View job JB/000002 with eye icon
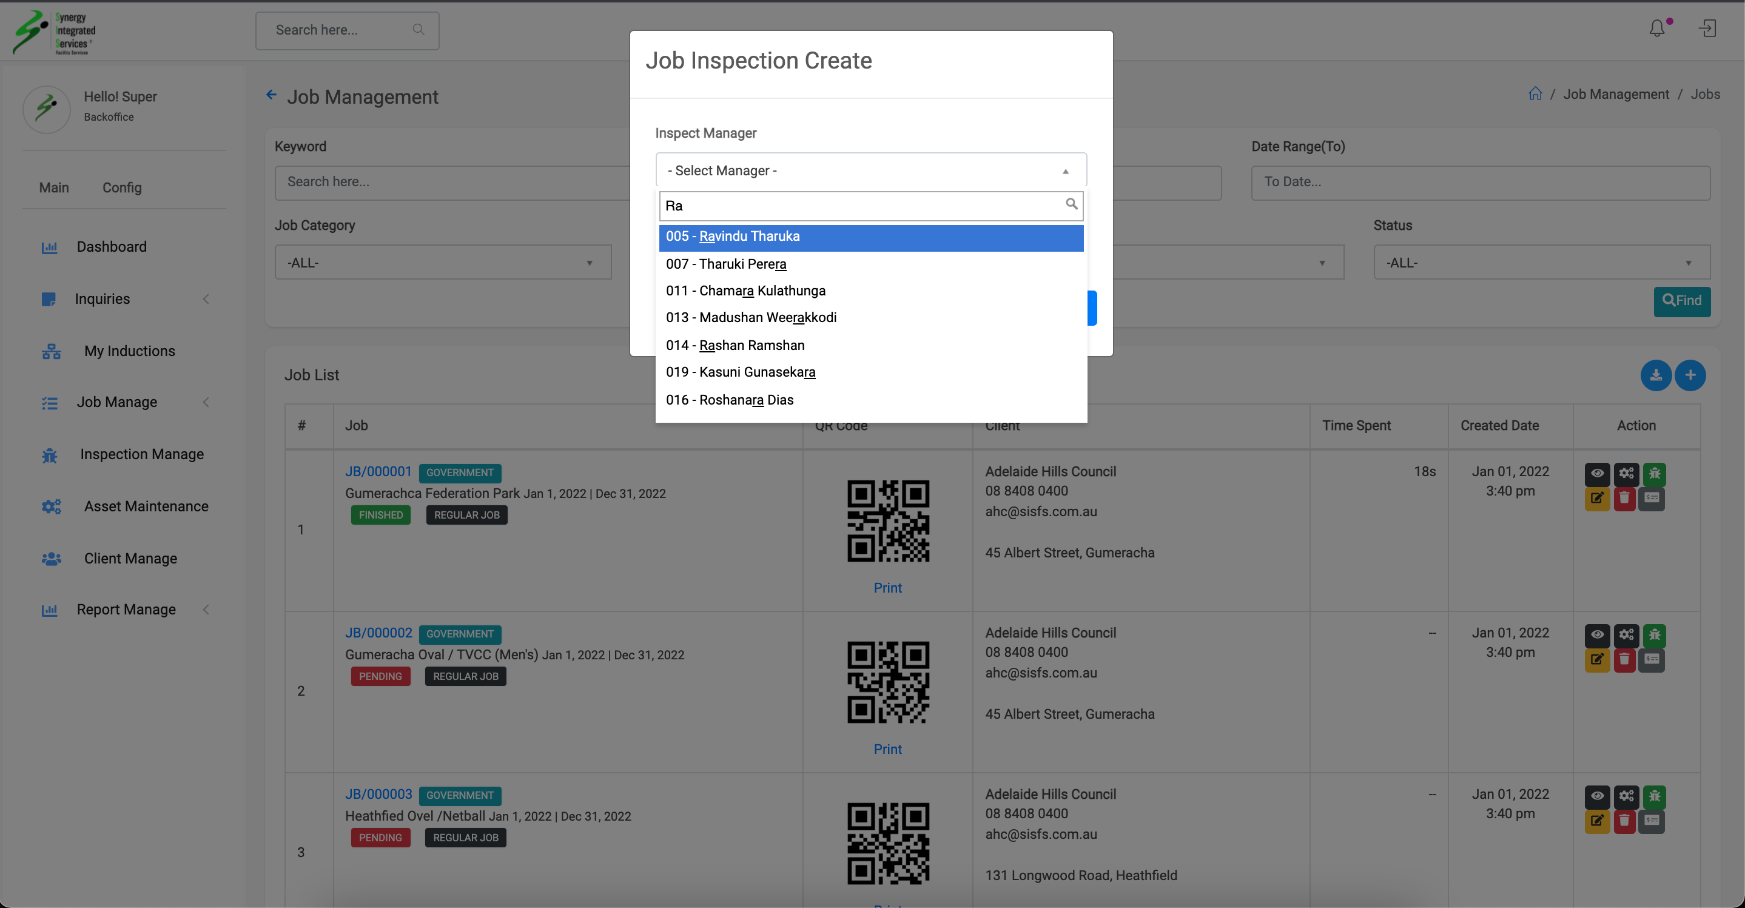1745x908 pixels. click(x=1596, y=634)
